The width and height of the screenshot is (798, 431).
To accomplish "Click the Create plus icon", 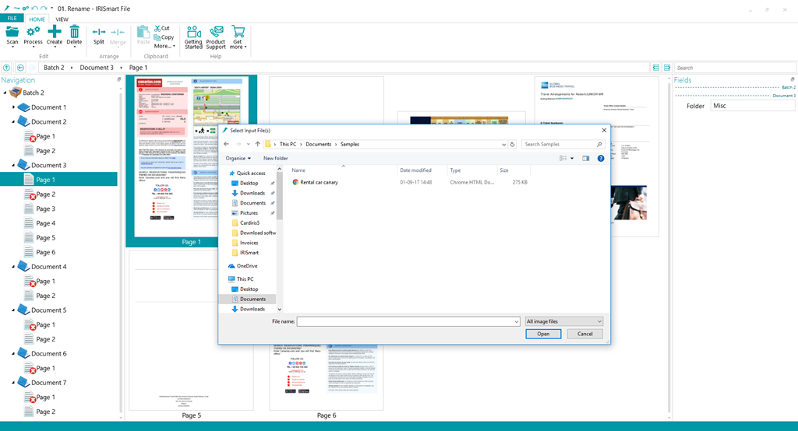I will pos(55,32).
